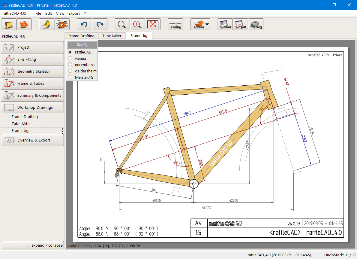Viewport: 357px width, 259px height.
Task: Open the File menu
Action: pyautogui.click(x=38, y=14)
